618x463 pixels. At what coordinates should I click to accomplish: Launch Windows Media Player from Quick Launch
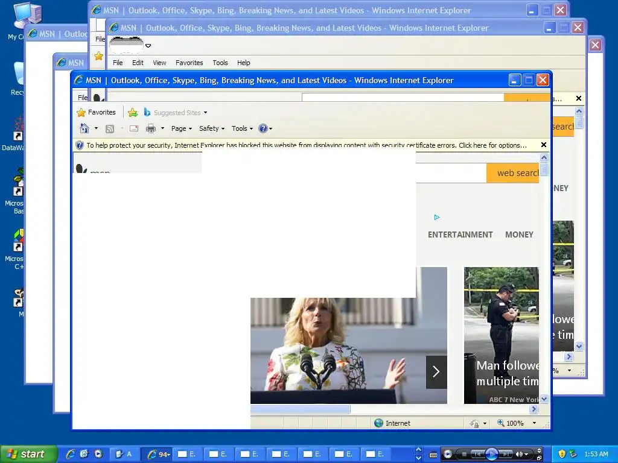pos(98,454)
